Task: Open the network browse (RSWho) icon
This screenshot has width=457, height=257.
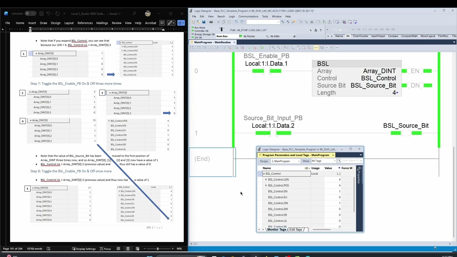Action: click(x=316, y=30)
